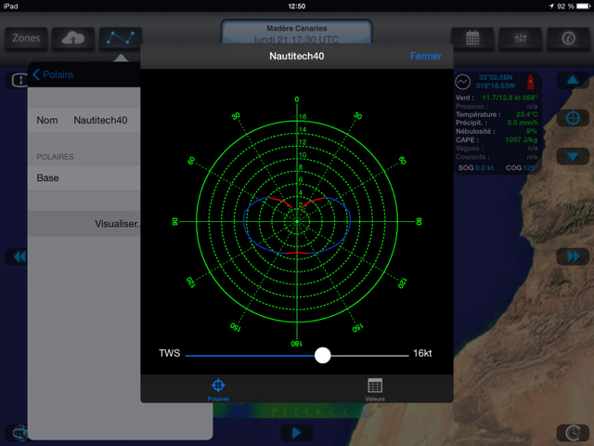The image size is (594, 446).
Task: Open the calendar icon in toolbar
Action: [472, 38]
